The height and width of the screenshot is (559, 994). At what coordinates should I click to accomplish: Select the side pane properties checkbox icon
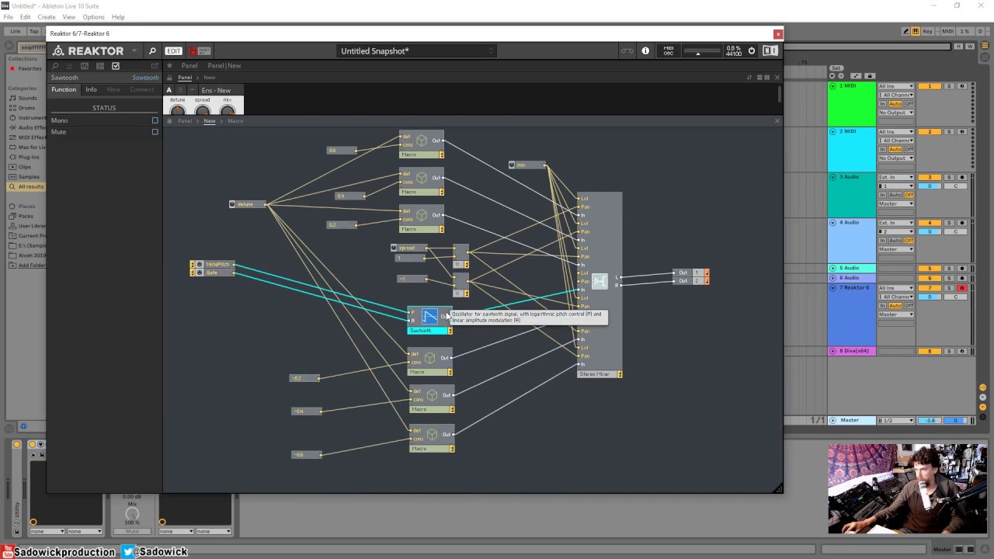[x=116, y=66]
